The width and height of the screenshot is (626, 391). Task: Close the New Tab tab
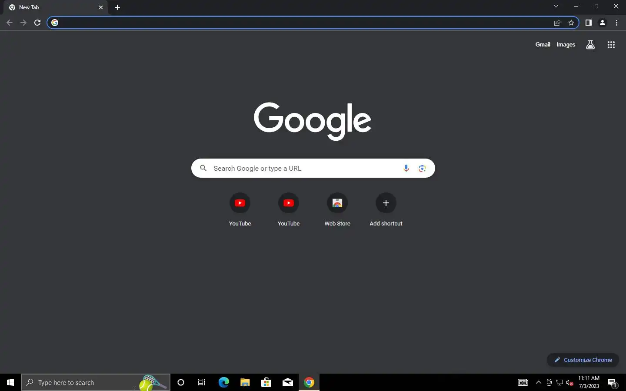tap(101, 7)
